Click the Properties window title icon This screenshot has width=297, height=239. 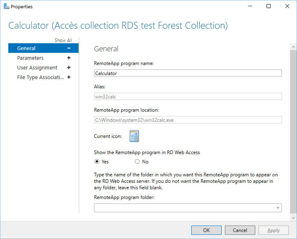[x=6, y=6]
